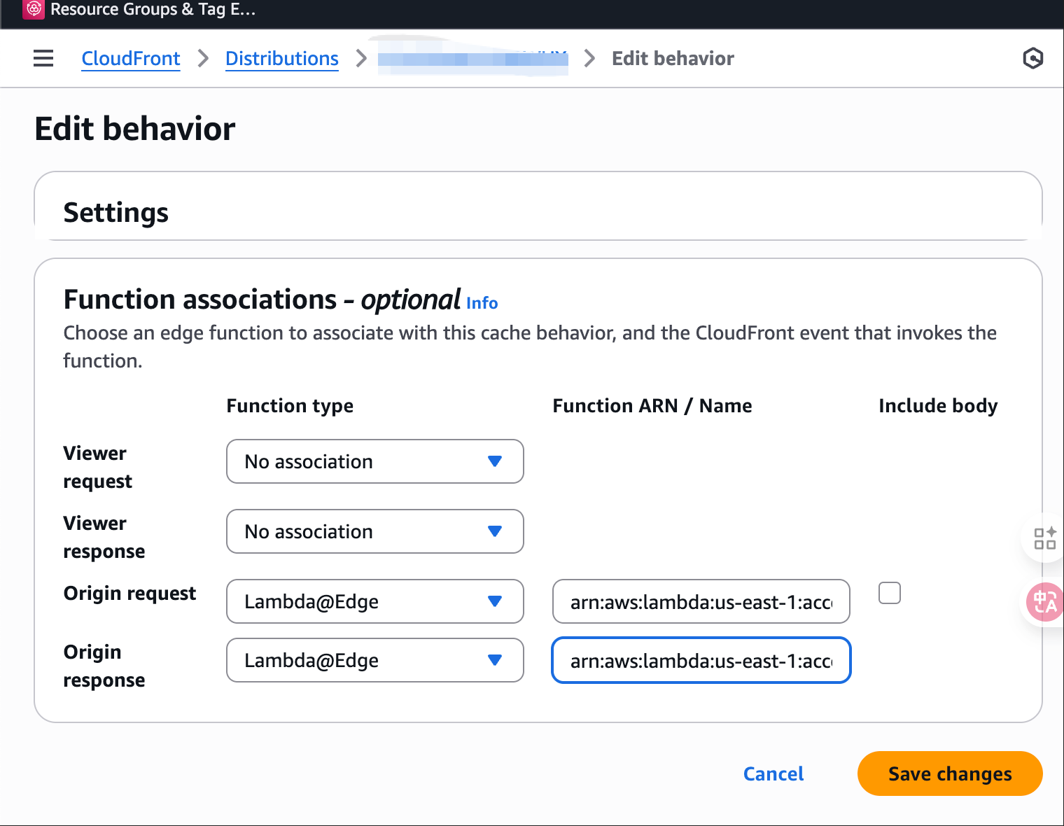Image resolution: width=1064 pixels, height=826 pixels.
Task: Click the pink translate extension icon
Action: tap(1045, 601)
